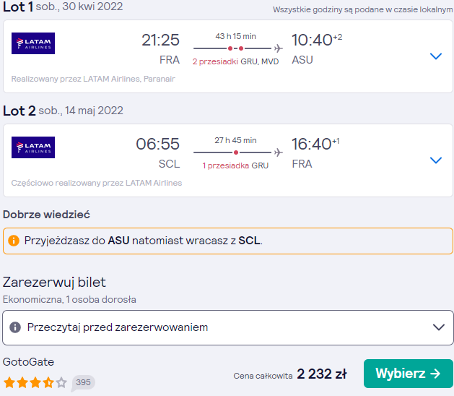The height and width of the screenshot is (396, 454).
Task: Click the airplane icon on the SCL–FRA route
Action: click(x=279, y=152)
